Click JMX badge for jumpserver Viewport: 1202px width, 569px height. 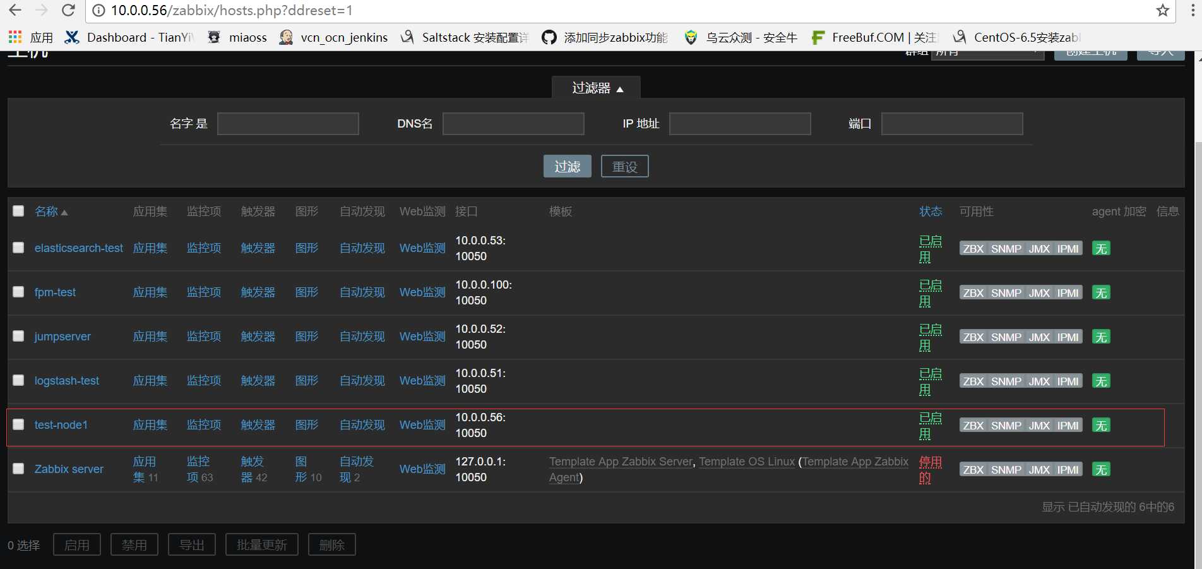[x=1039, y=337]
